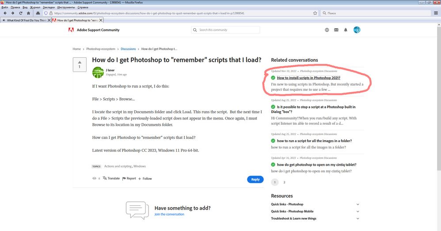Open the Журнал menu

click(35, 7)
